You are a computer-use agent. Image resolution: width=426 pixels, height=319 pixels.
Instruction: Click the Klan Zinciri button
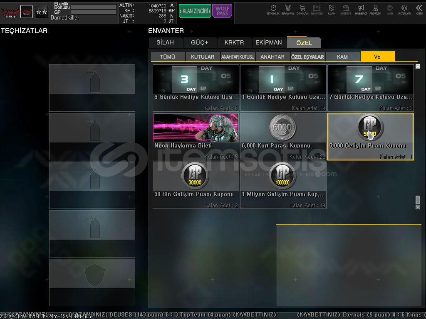195,11
